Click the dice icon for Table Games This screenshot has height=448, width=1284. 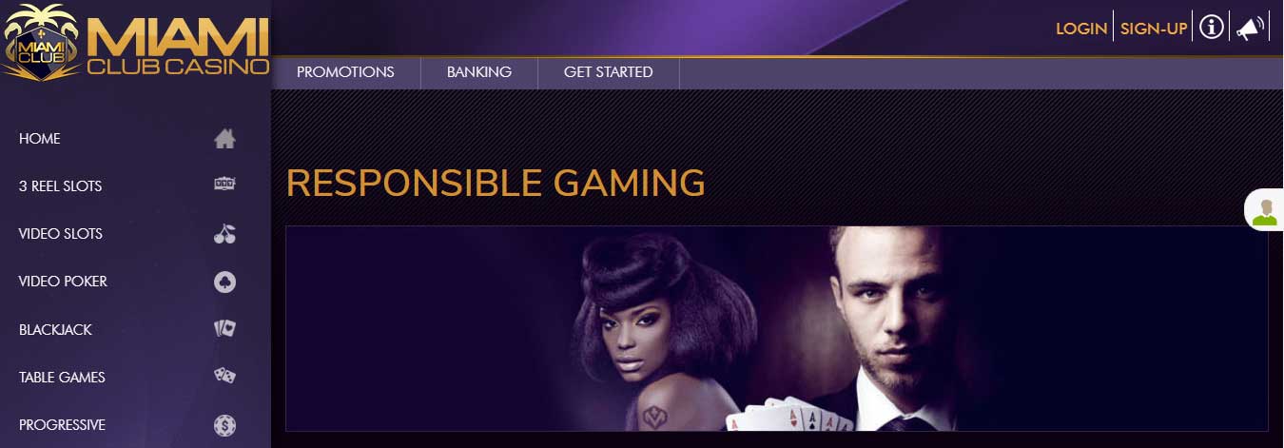point(224,377)
